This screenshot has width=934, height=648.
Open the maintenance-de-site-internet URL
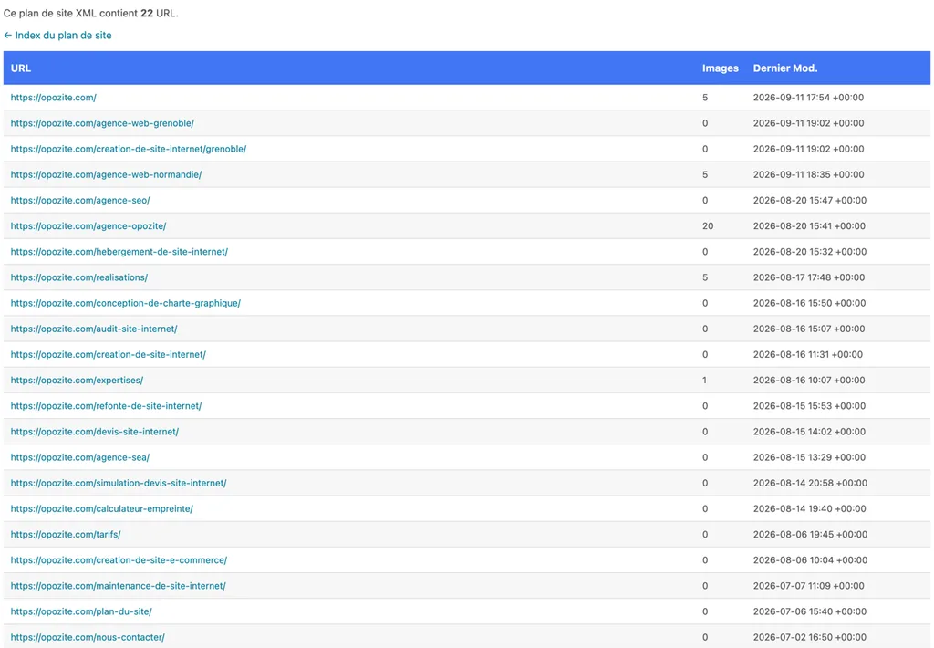click(x=118, y=585)
